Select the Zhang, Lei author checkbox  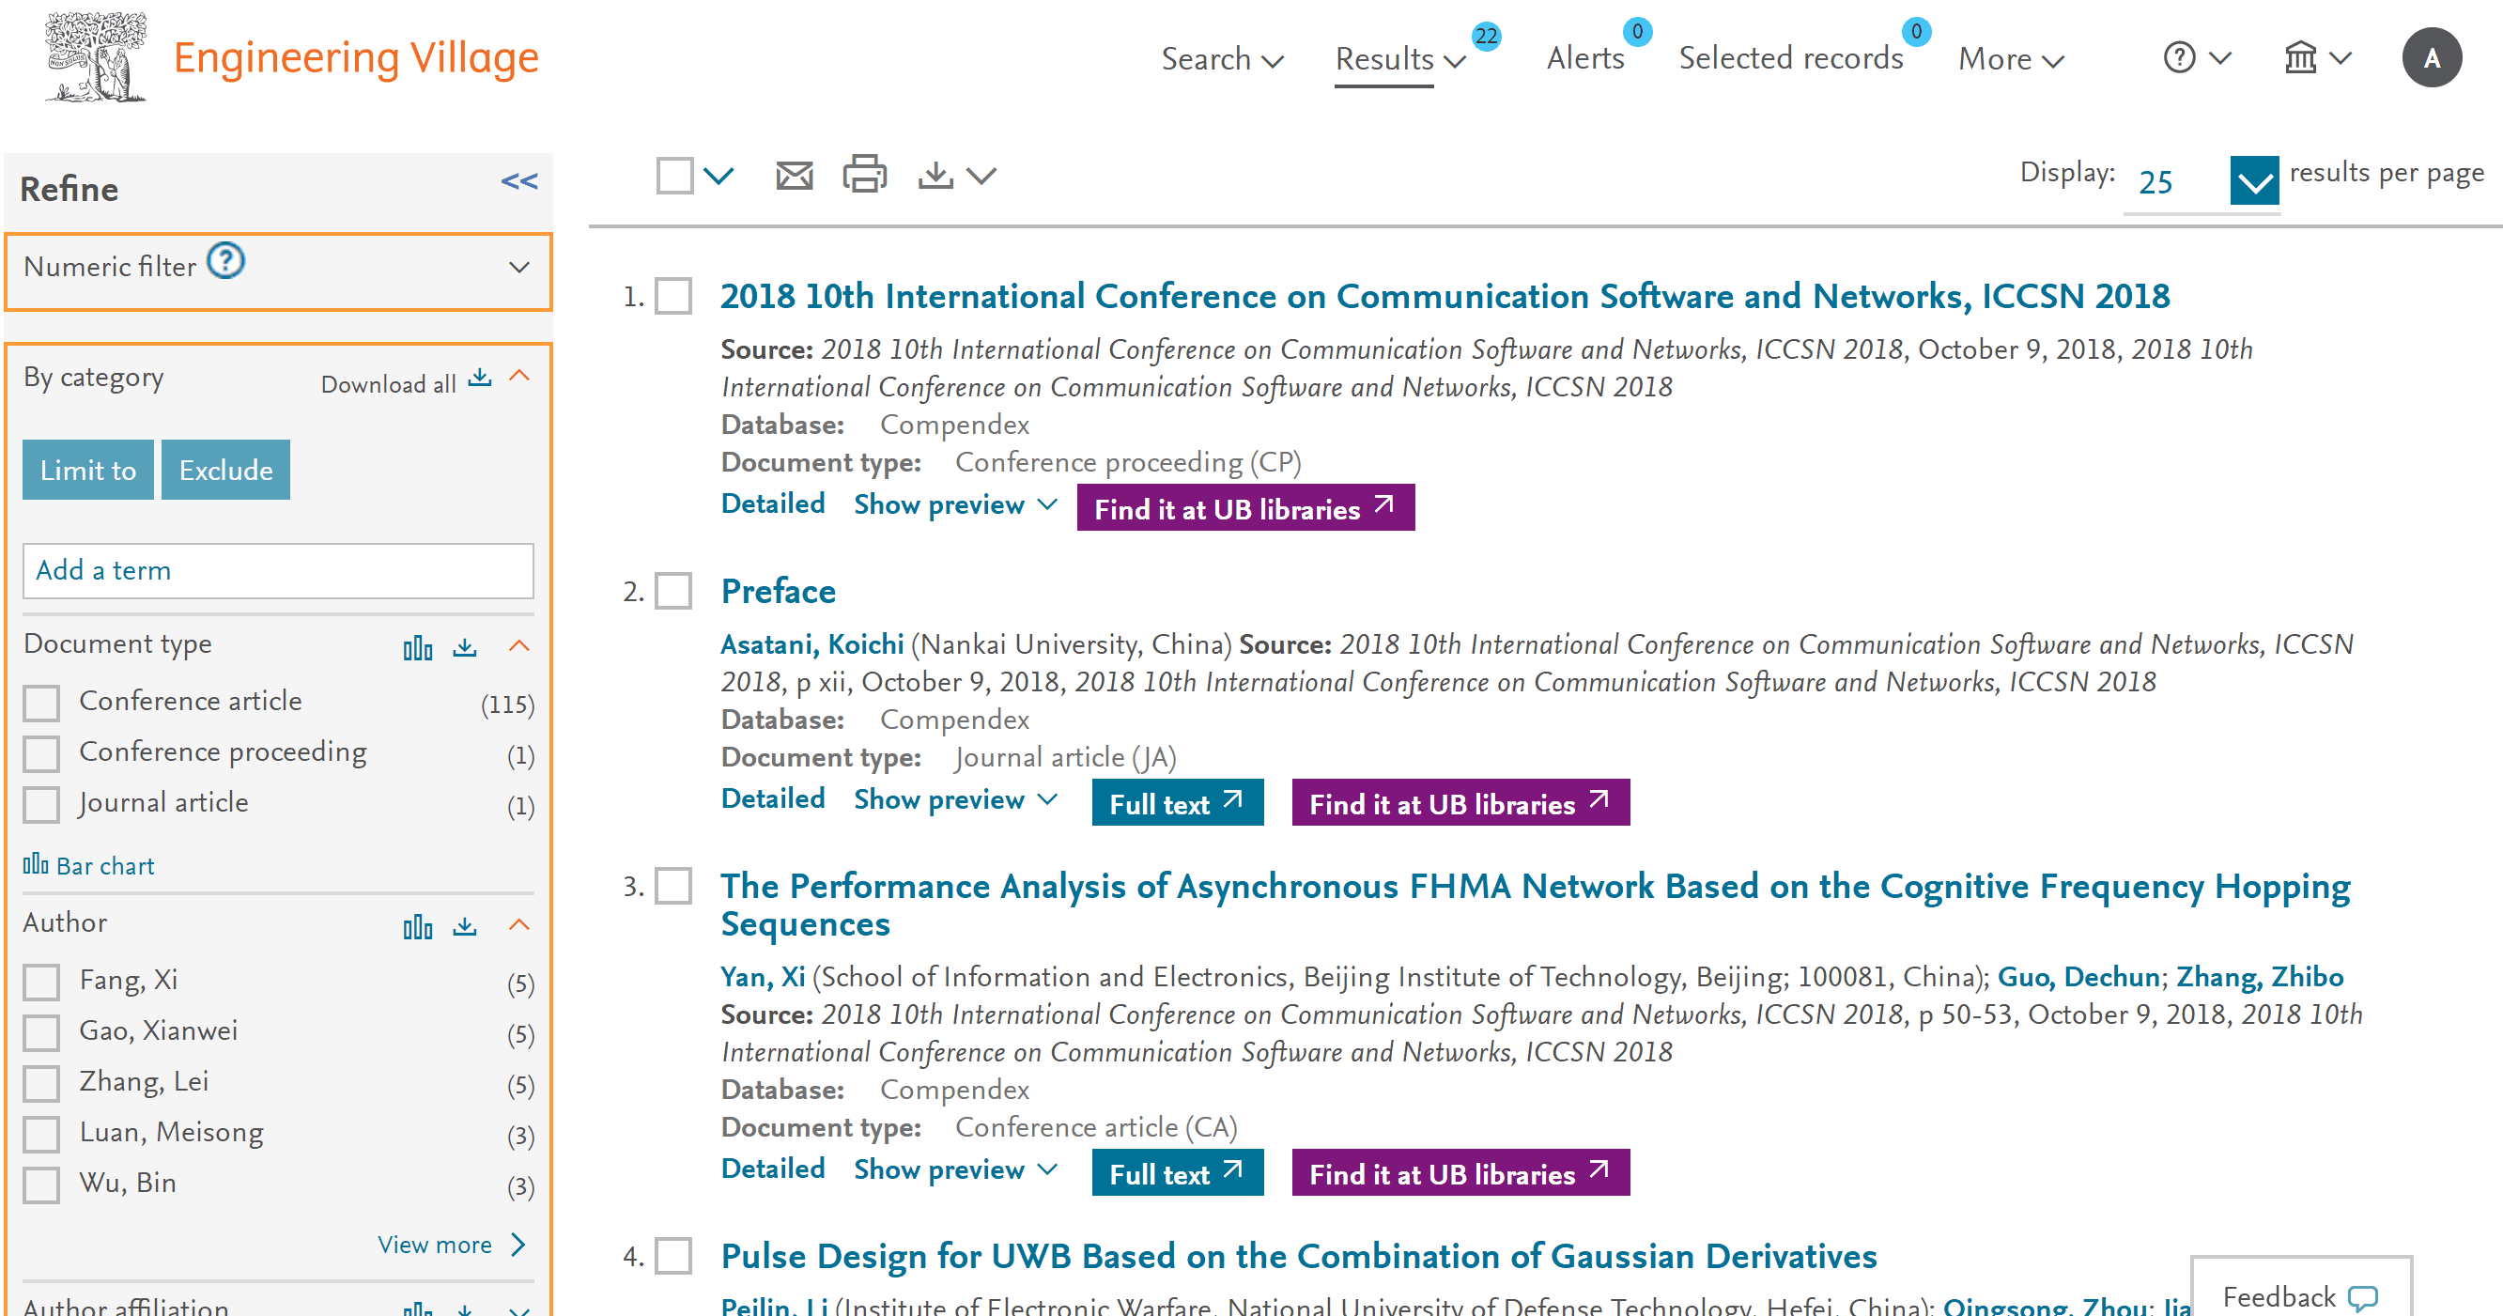pyautogui.click(x=40, y=1083)
